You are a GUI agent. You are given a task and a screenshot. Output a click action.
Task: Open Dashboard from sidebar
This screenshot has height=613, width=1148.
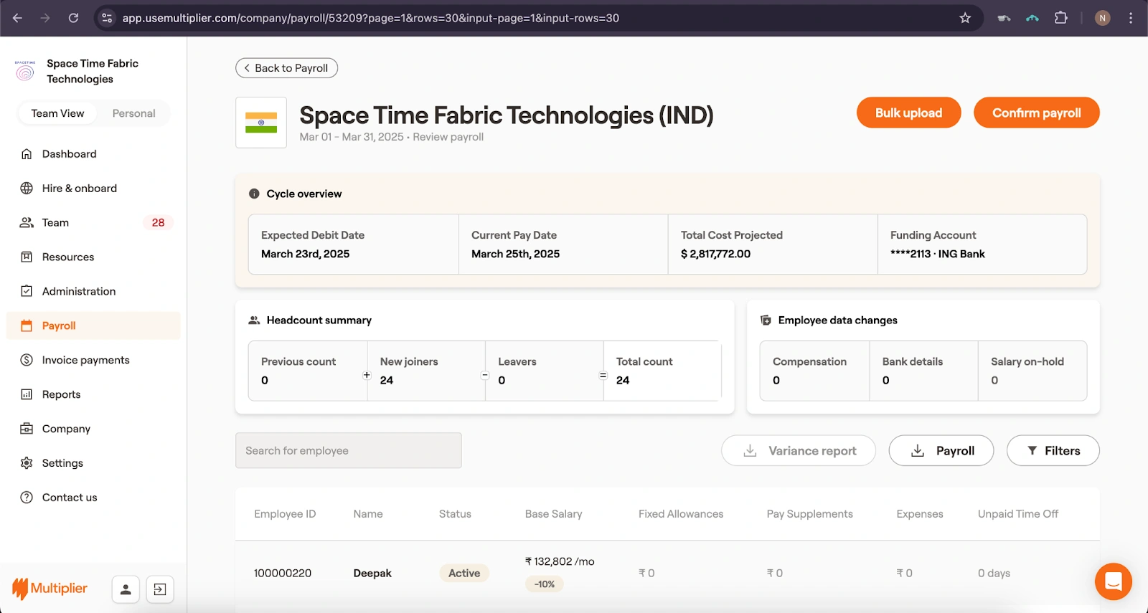(93, 153)
